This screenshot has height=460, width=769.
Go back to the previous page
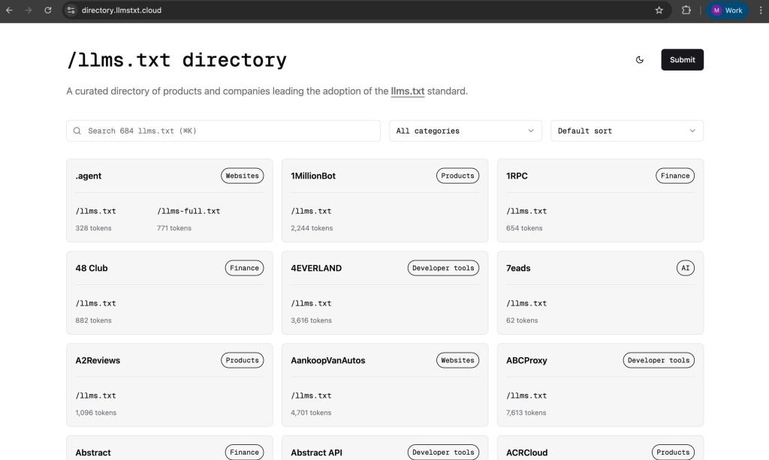[x=9, y=11]
